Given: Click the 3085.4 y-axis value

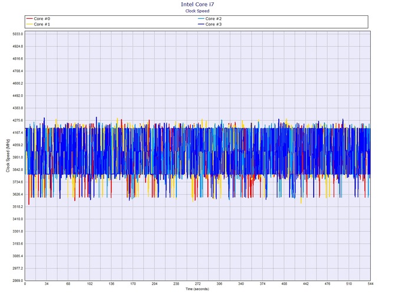Looking at the screenshot, I should pyautogui.click(x=18, y=256).
